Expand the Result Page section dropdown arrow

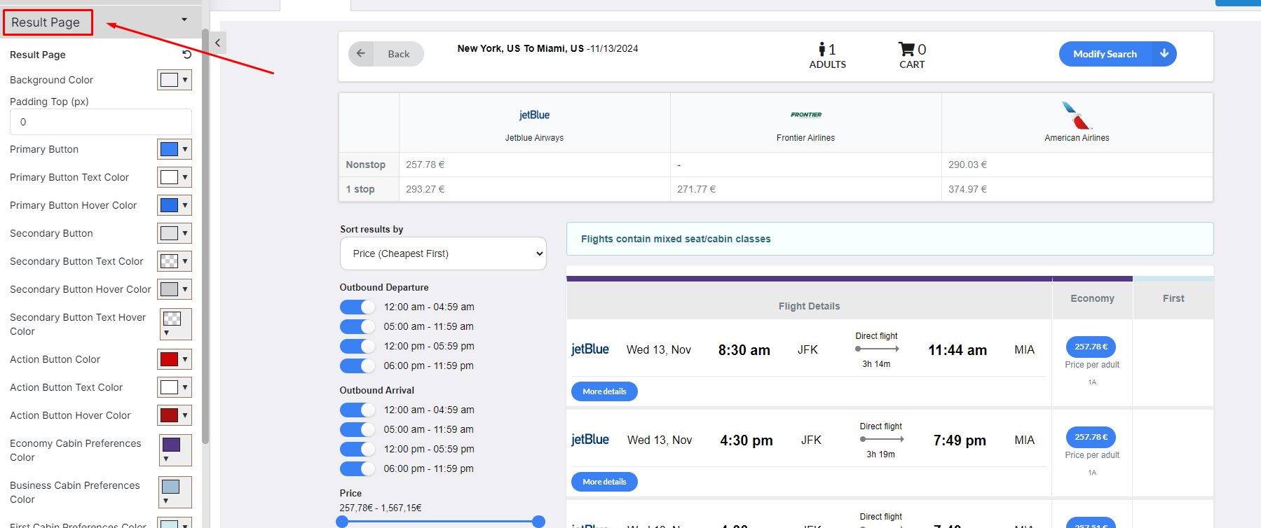click(184, 20)
